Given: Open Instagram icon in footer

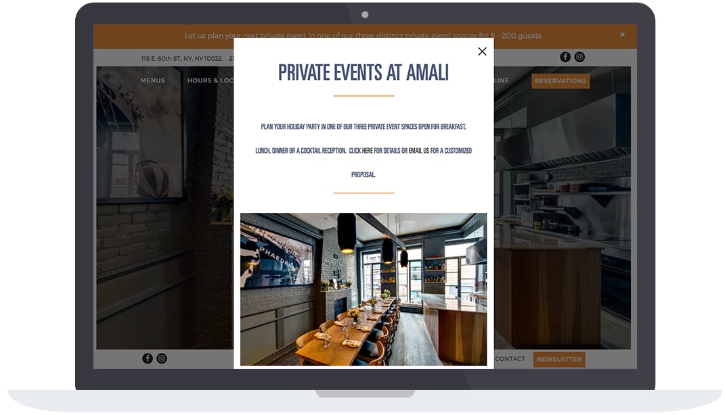Looking at the screenshot, I should pyautogui.click(x=162, y=358).
